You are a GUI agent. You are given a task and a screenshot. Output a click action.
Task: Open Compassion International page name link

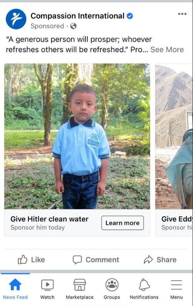tap(77, 16)
